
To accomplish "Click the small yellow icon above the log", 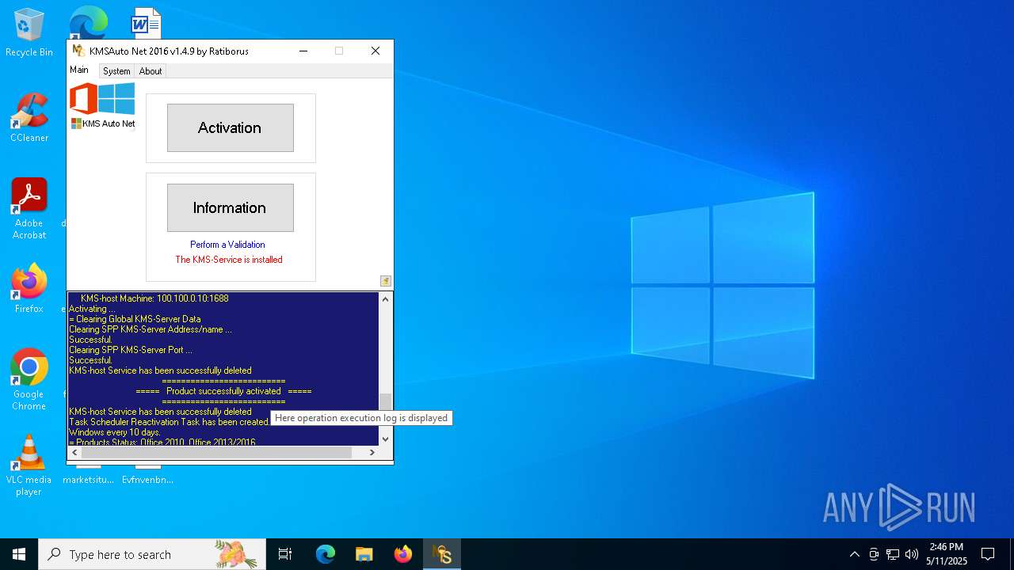I will 386,281.
